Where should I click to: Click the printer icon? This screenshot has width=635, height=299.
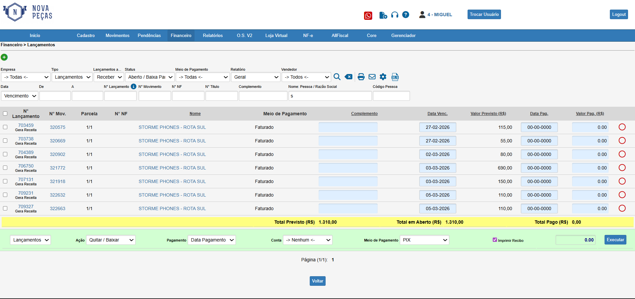click(361, 77)
